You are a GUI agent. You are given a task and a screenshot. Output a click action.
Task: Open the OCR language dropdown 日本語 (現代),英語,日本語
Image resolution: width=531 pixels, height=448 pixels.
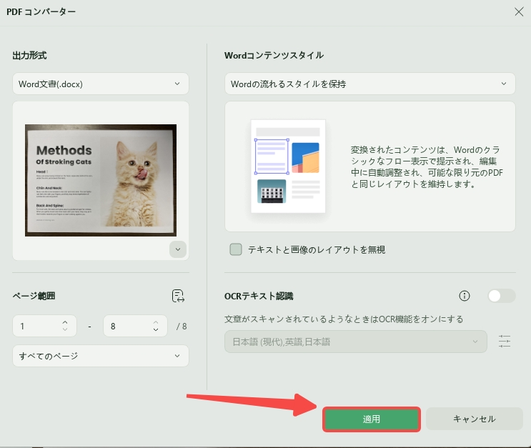click(356, 342)
